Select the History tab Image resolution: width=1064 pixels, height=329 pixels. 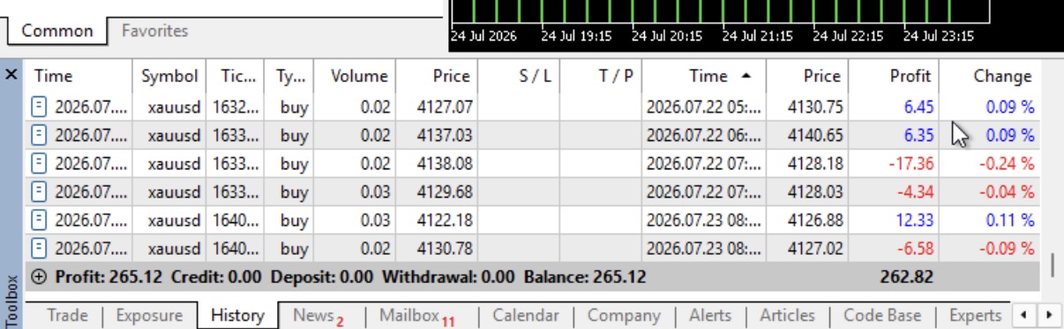(237, 315)
